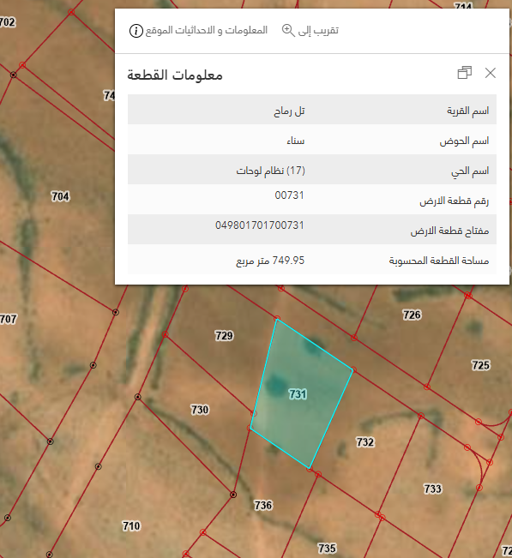Select parcel 707 on the map
Image resolution: width=512 pixels, height=558 pixels.
click(9, 319)
